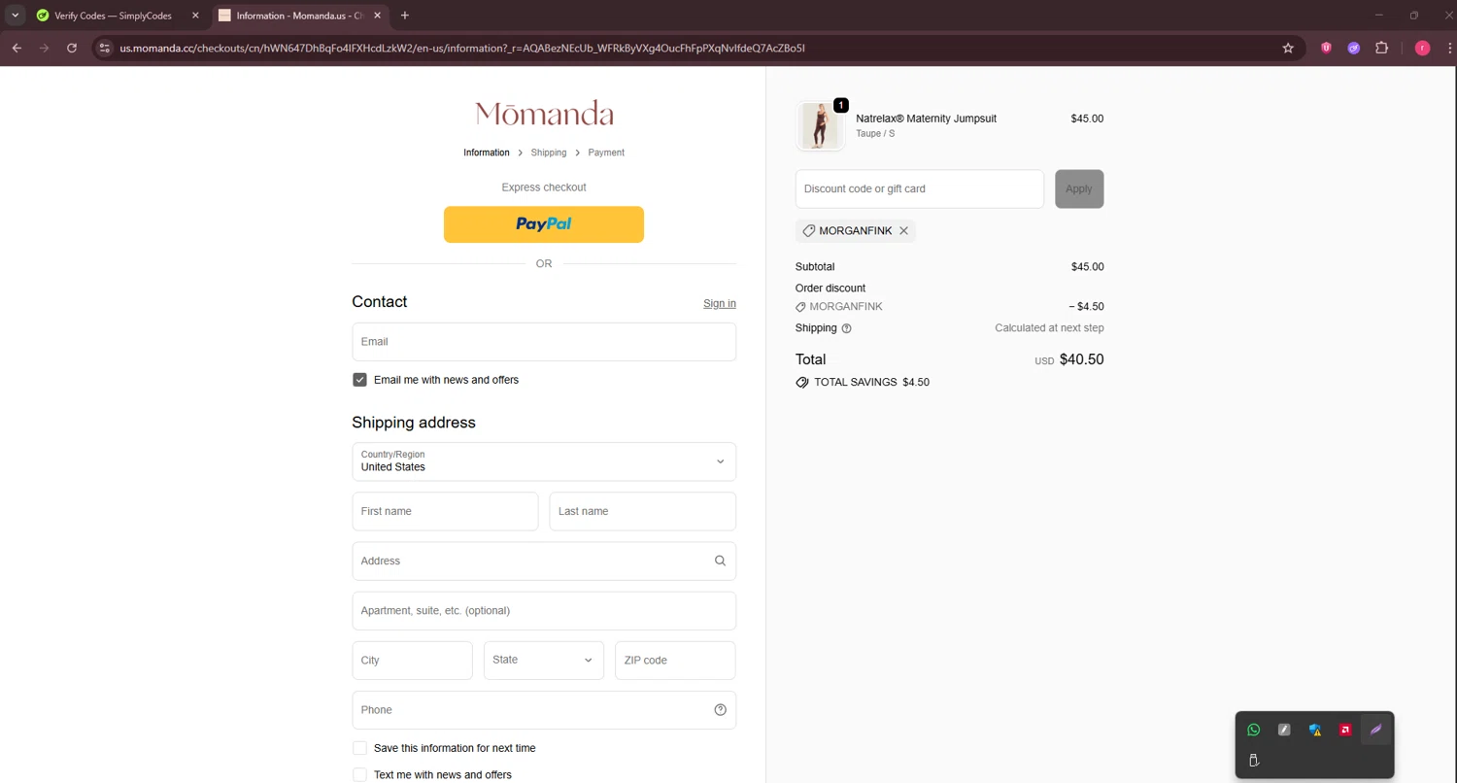The height and width of the screenshot is (783, 1457).
Task: Switch to the Verify Codes SimplyCodes tab
Action: click(113, 16)
